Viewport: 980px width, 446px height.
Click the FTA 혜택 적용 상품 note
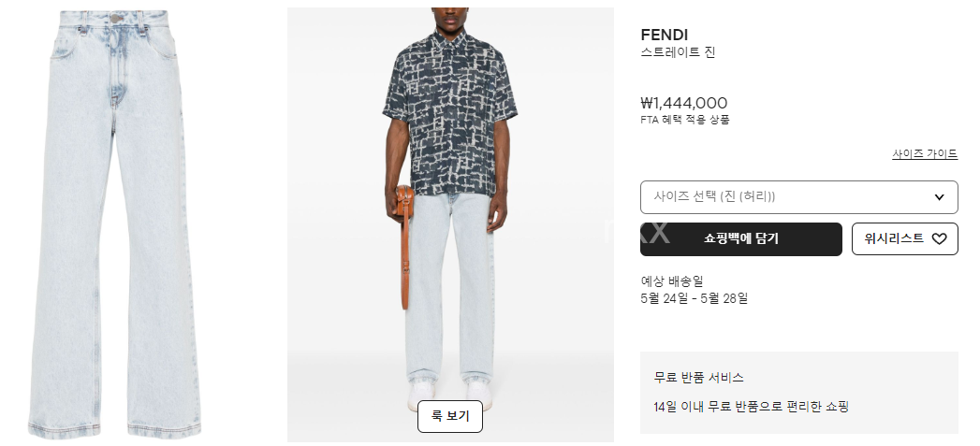(685, 120)
